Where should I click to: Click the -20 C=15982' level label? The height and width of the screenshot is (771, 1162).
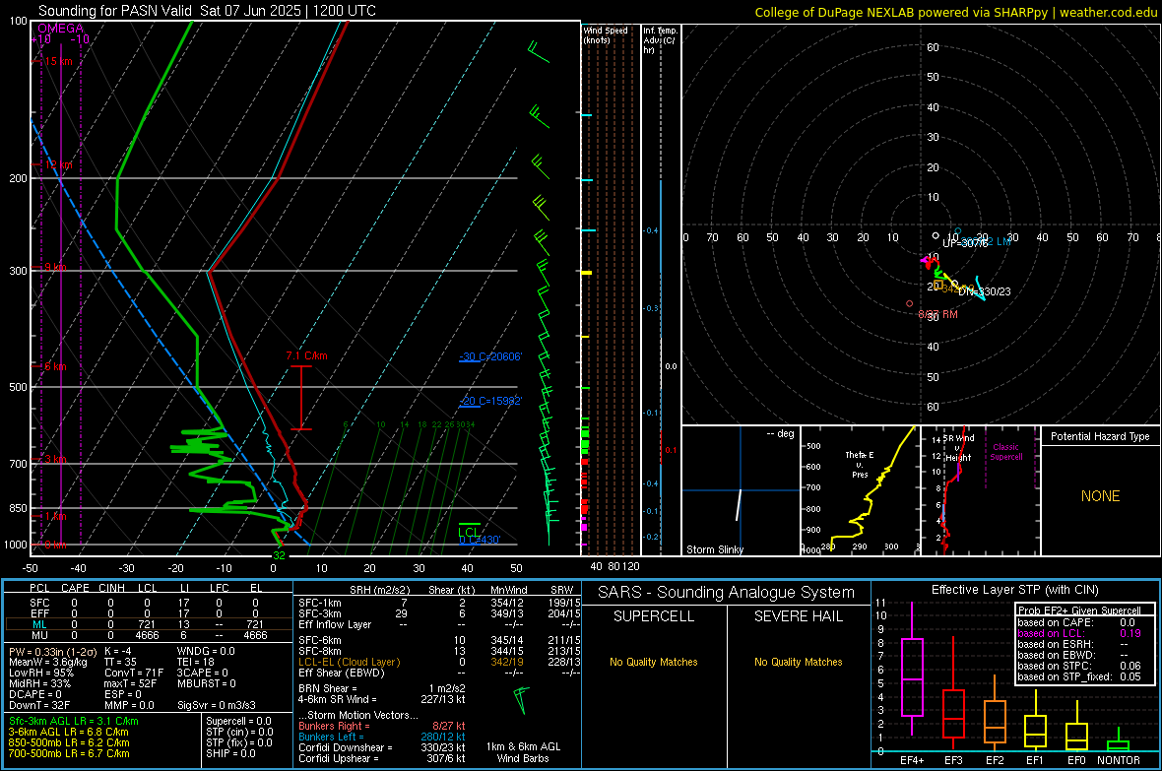pos(490,401)
